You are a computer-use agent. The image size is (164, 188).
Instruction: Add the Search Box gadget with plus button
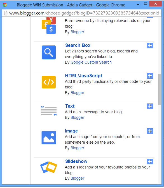tap(150, 45)
